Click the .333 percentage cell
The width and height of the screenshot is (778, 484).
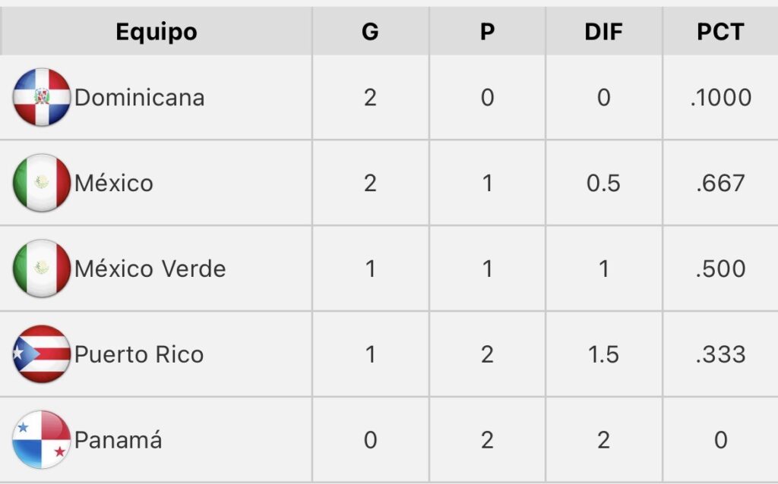(x=721, y=354)
